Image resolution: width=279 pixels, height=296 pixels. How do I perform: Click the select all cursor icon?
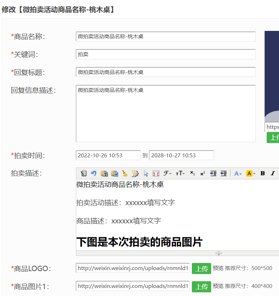(x=146, y=173)
